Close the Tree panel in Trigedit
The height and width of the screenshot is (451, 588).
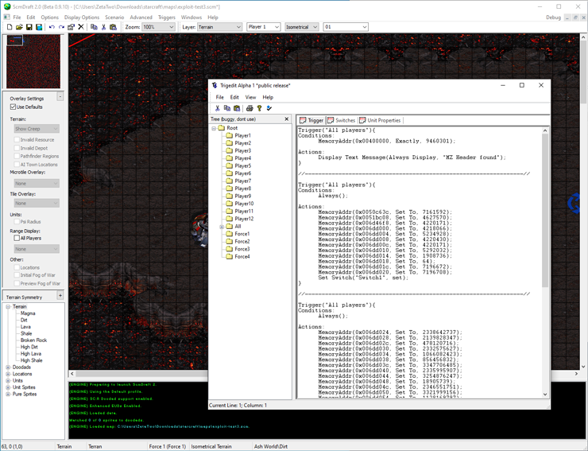pyautogui.click(x=287, y=119)
